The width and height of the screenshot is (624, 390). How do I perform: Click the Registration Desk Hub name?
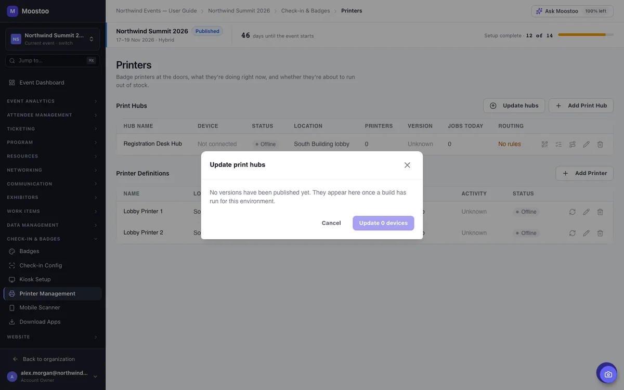pos(152,144)
